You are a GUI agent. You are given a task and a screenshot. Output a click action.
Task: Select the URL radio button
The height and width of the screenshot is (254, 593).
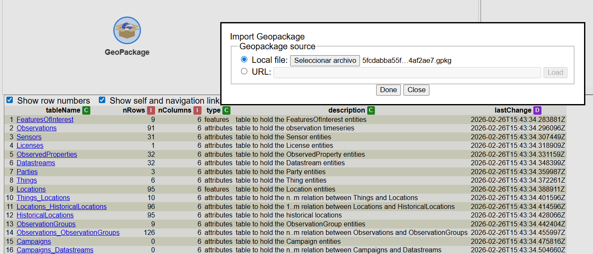[x=244, y=71]
